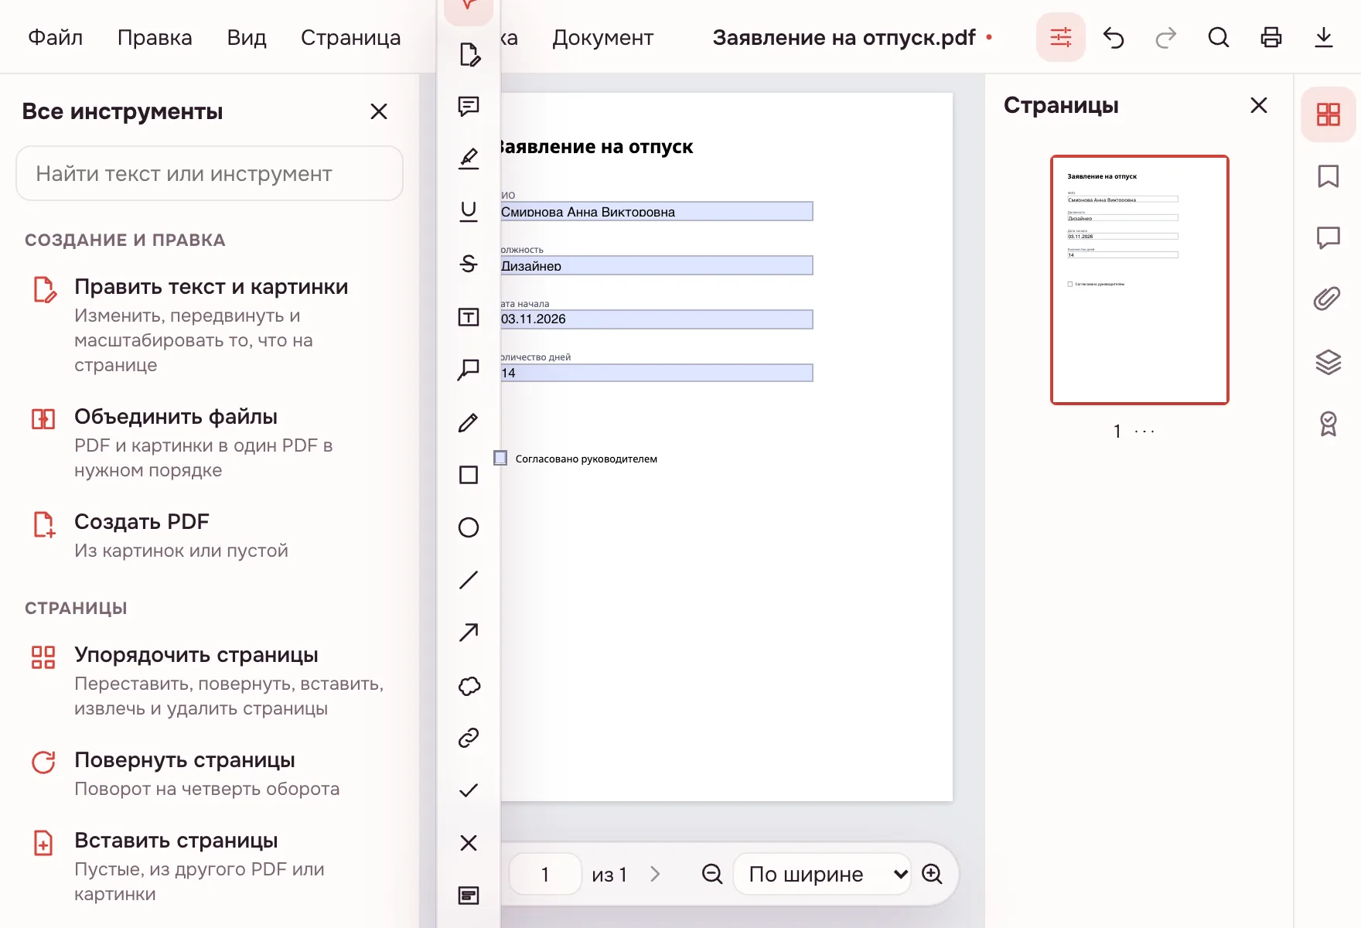
Task: Select the comment note tool
Action: [x=469, y=106]
